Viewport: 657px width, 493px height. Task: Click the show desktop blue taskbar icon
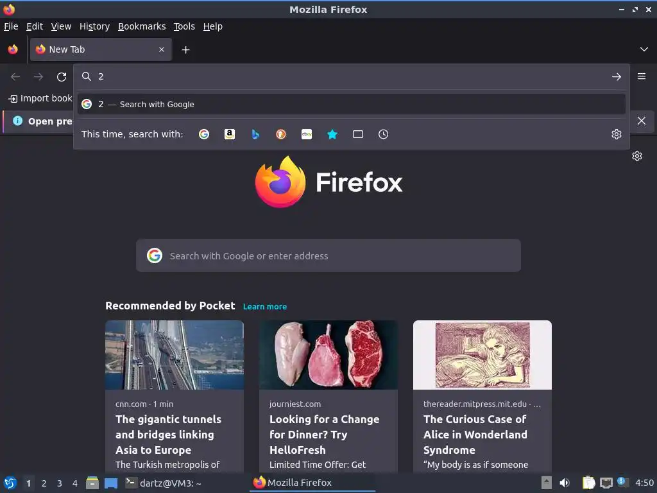click(x=111, y=483)
